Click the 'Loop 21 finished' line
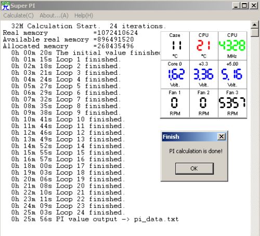 (68, 192)
